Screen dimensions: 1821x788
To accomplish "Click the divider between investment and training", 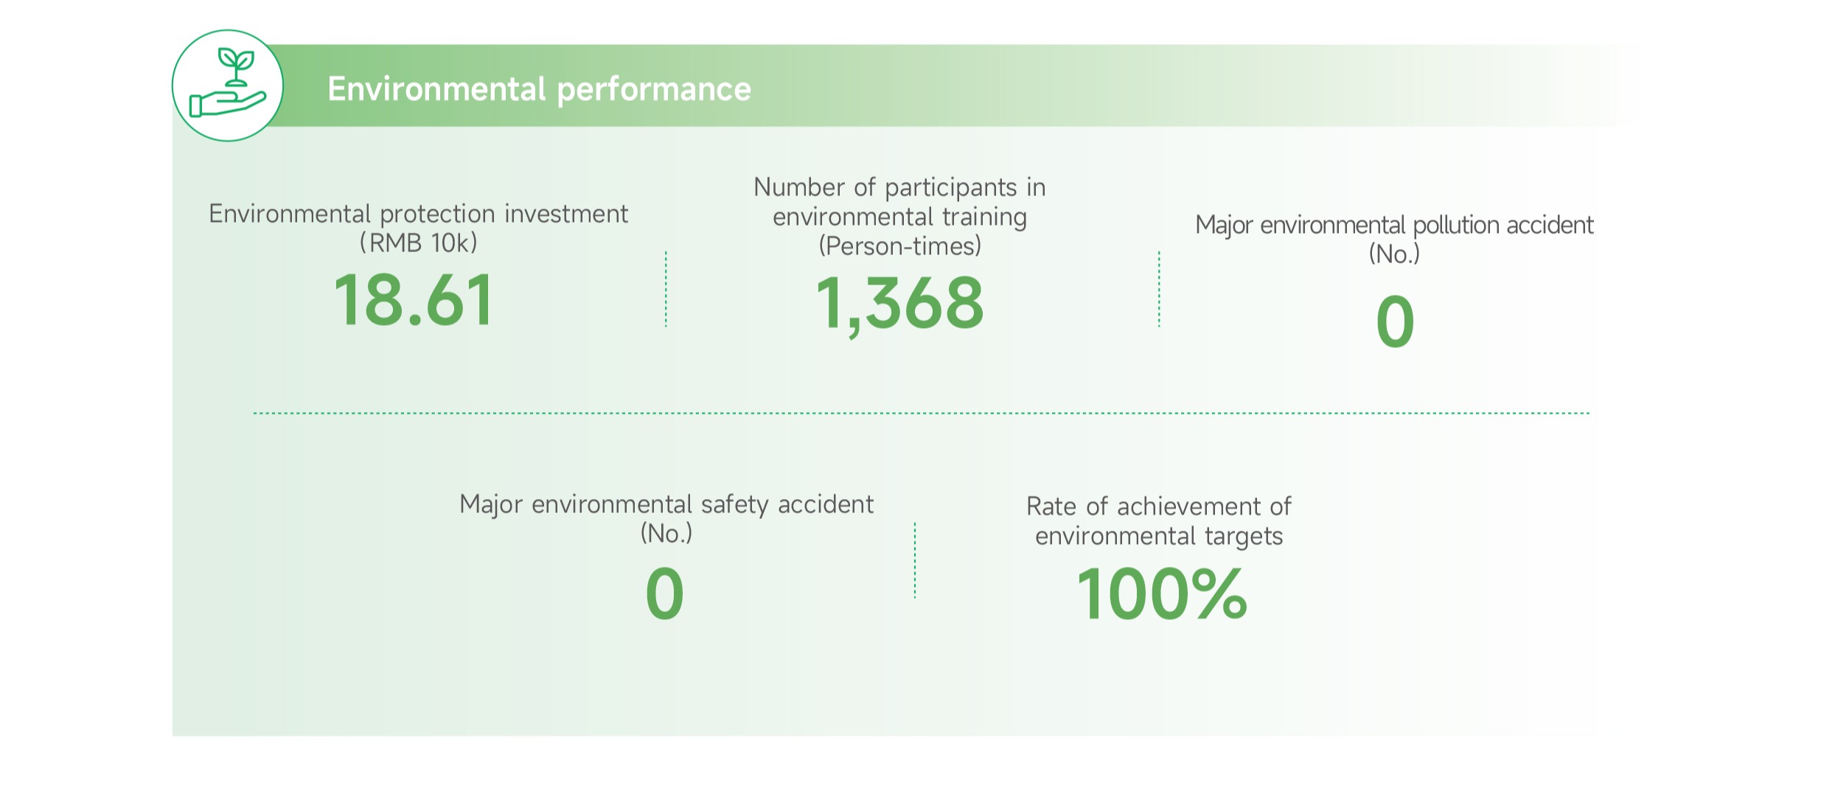I will 666,289.
